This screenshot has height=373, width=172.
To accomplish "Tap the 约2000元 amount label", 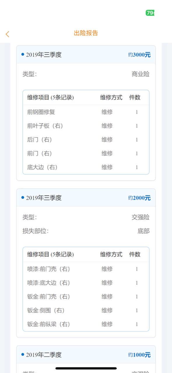I will (139, 198).
